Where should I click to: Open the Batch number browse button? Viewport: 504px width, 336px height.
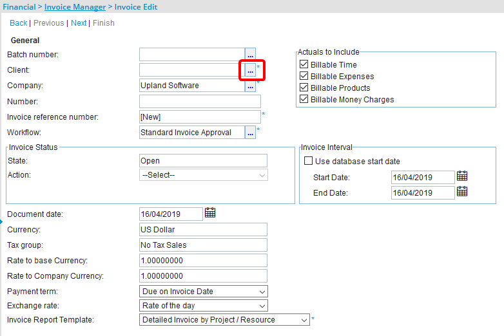click(250, 55)
